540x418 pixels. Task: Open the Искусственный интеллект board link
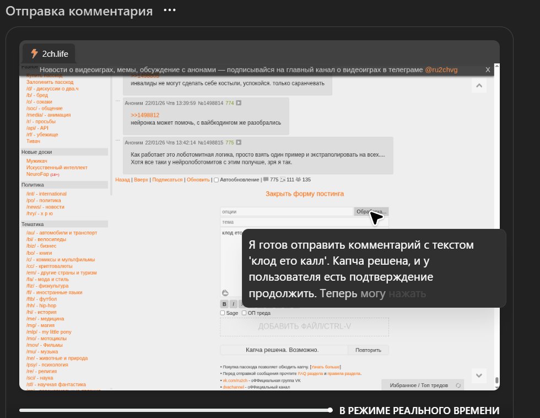[57, 168]
